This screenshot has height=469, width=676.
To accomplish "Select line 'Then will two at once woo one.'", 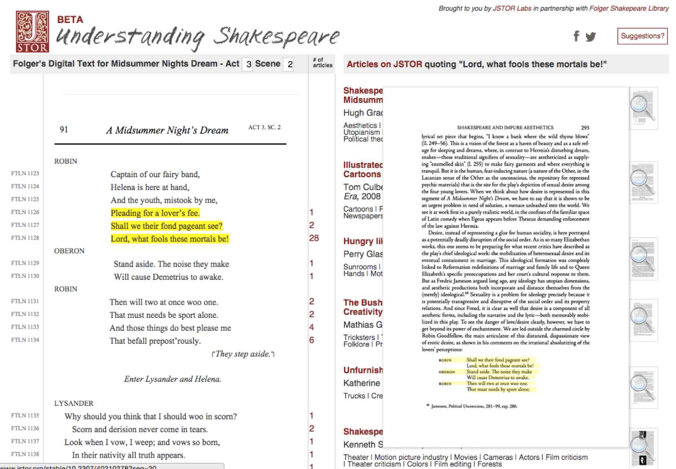I will tap(164, 302).
